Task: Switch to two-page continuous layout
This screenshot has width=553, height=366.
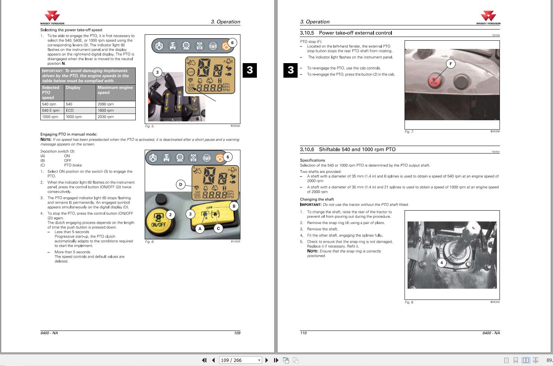Action: point(536,360)
